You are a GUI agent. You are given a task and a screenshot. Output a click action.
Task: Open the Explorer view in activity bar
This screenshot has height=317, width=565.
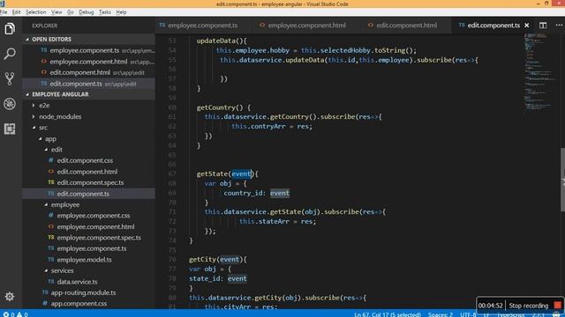click(10, 29)
